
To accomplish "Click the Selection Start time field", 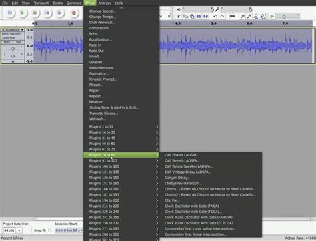I will coord(69,230).
